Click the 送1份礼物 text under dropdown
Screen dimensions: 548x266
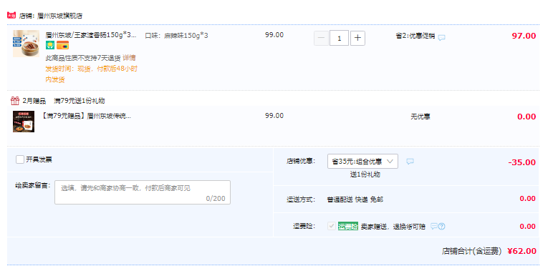click(x=365, y=174)
